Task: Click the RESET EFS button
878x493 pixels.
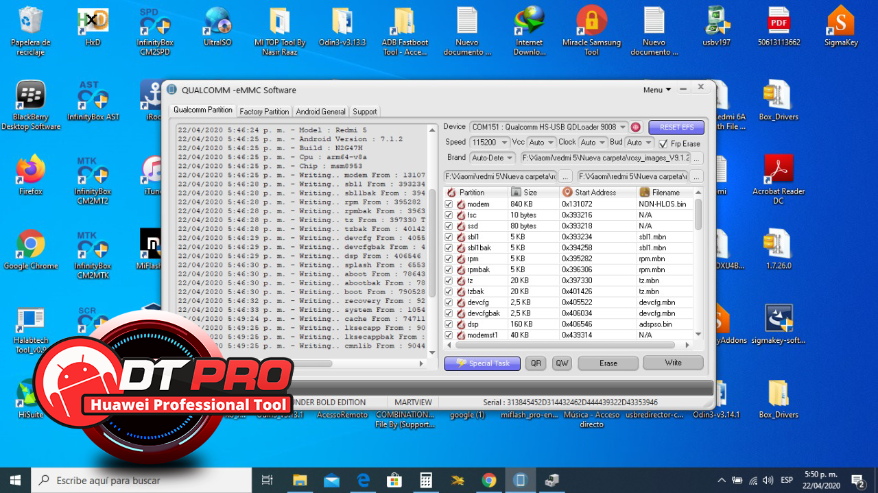Action: pyautogui.click(x=676, y=127)
